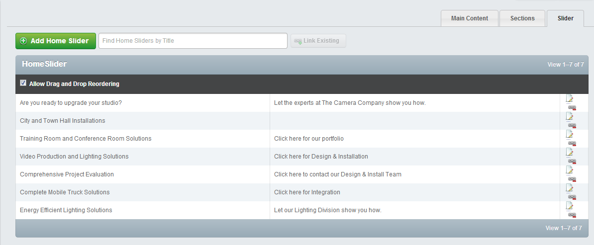
Task: Focus the Find Home Sliders by Title field
Action: 193,41
